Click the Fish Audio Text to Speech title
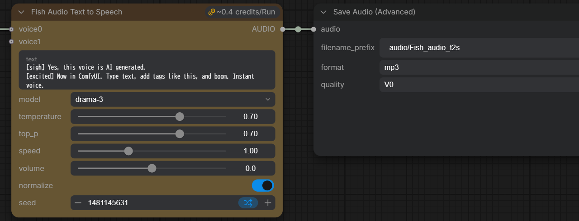This screenshot has width=579, height=221. pyautogui.click(x=76, y=12)
